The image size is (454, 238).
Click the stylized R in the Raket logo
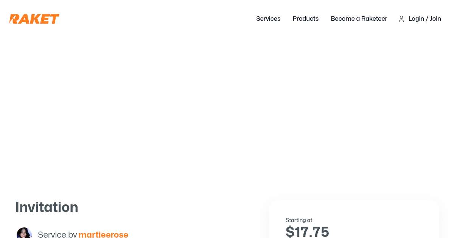pyautogui.click(x=14, y=19)
